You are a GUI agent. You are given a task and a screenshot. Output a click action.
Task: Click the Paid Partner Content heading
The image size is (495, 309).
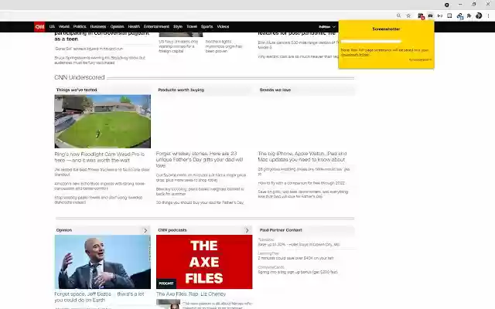pos(281,230)
